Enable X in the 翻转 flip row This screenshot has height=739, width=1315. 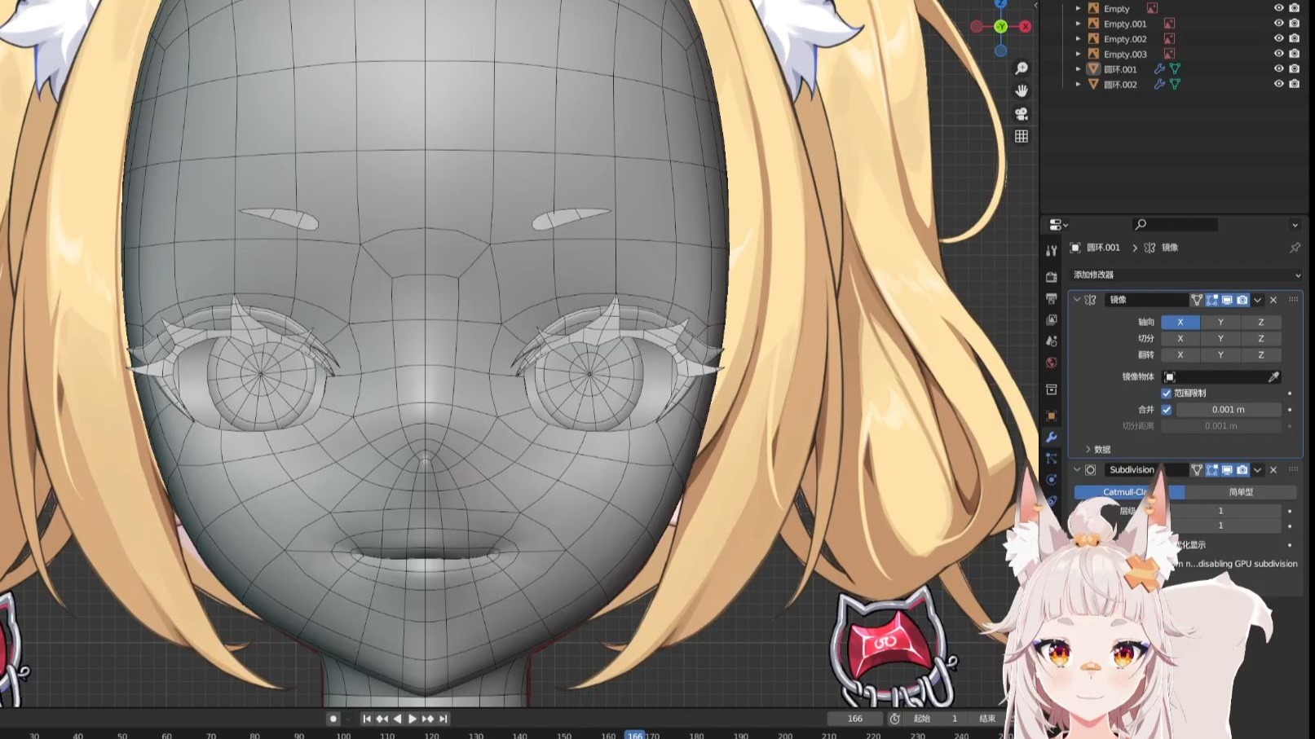tap(1180, 354)
